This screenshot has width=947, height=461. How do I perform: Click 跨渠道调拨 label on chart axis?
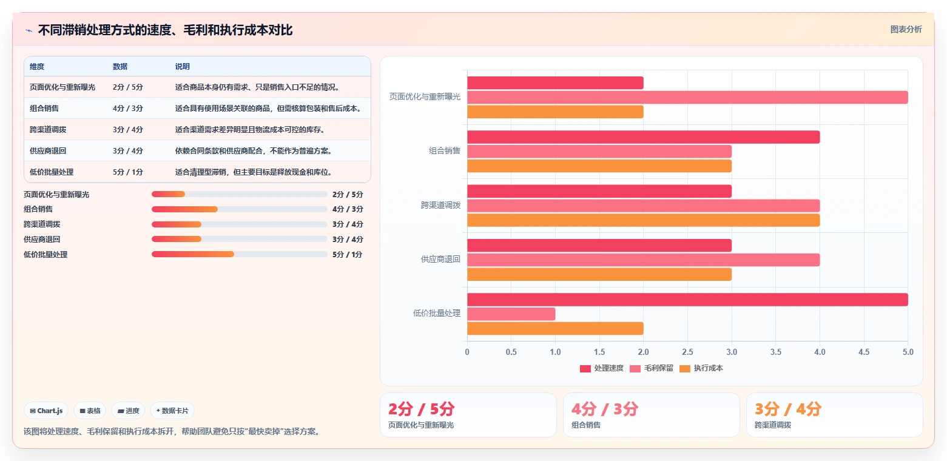(441, 205)
